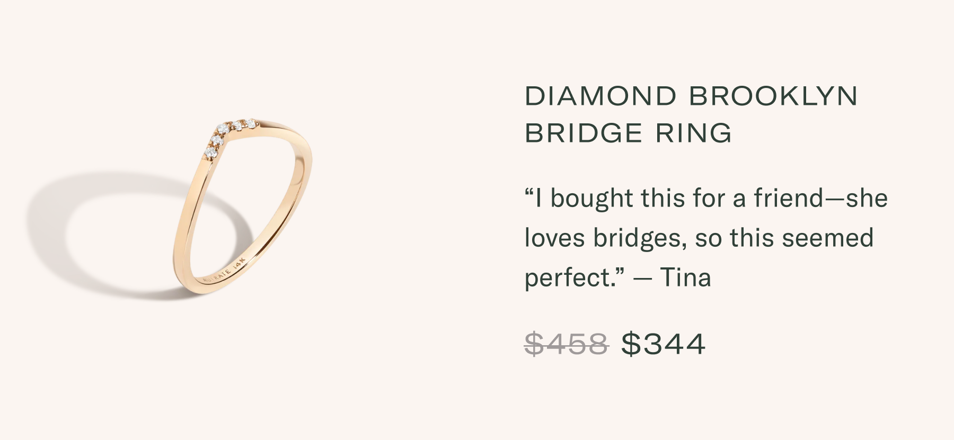Click the word "perfect." in the review
Screen dimensions: 954x440
coord(570,277)
